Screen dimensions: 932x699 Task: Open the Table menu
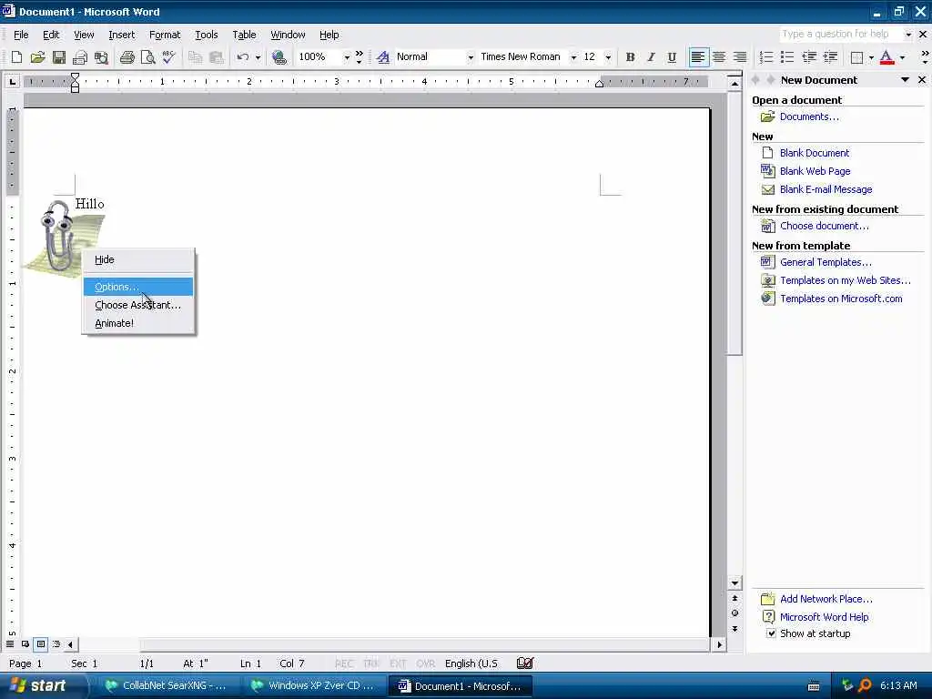pos(244,35)
